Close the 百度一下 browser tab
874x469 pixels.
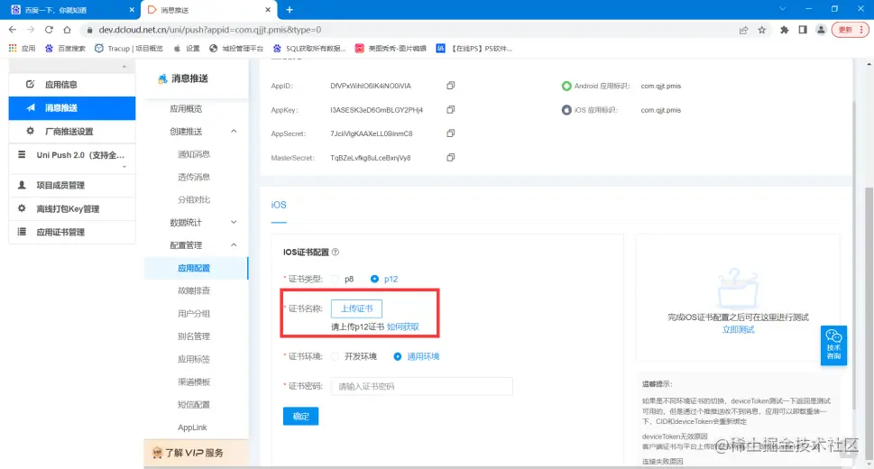[132, 10]
